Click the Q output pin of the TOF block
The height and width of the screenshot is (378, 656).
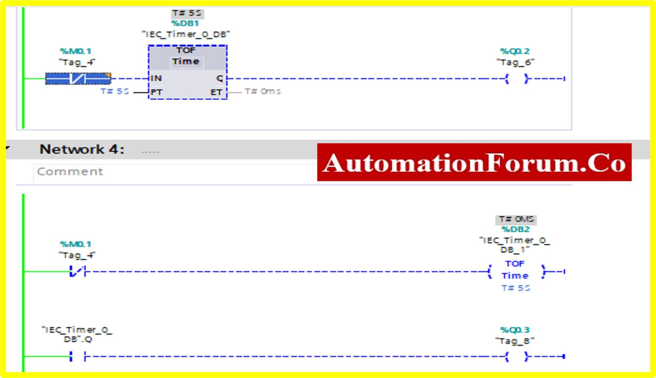(220, 78)
